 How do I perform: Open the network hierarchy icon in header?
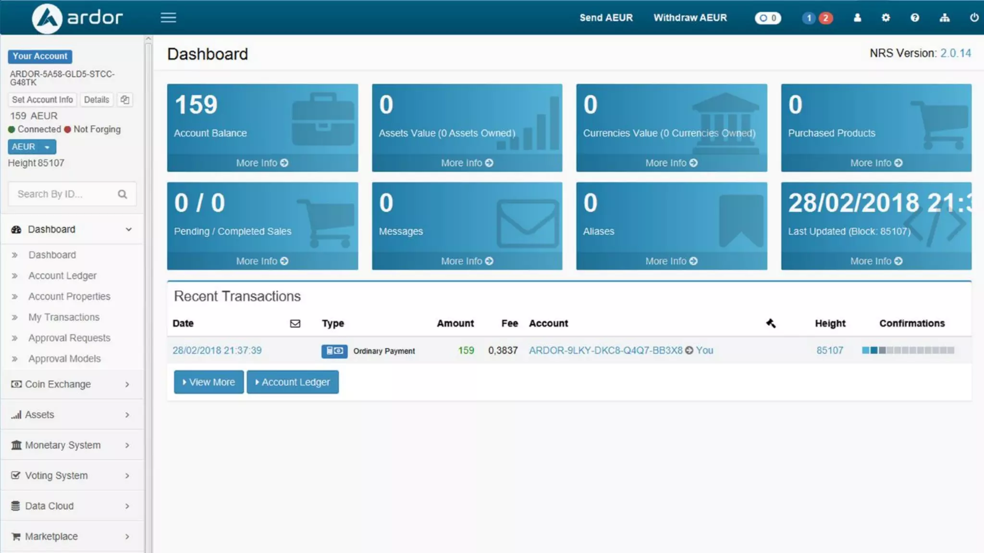click(x=945, y=18)
